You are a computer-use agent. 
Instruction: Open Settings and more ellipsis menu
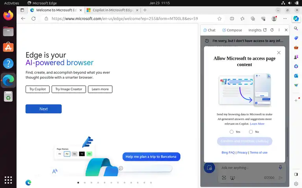(x=285, y=19)
